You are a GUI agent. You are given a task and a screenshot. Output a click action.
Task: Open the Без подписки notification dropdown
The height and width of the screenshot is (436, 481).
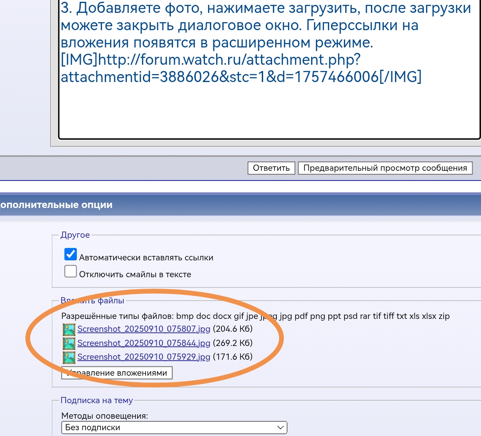pos(169,428)
